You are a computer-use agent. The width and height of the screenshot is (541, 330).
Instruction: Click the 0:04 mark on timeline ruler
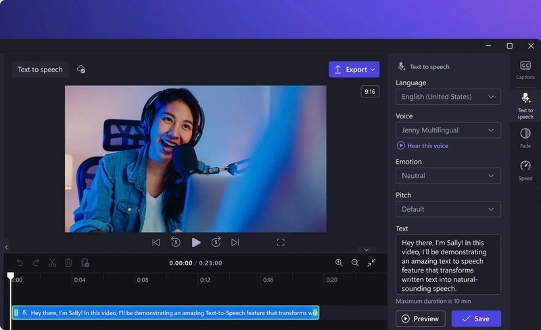(x=80, y=280)
